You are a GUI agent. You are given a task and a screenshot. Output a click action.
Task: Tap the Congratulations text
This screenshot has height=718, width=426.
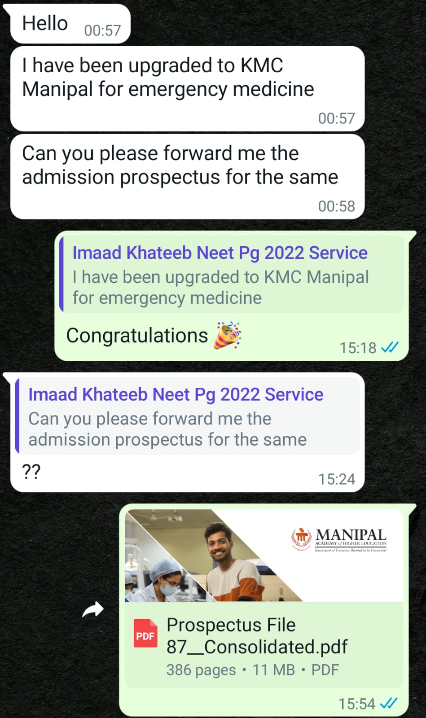point(137,336)
